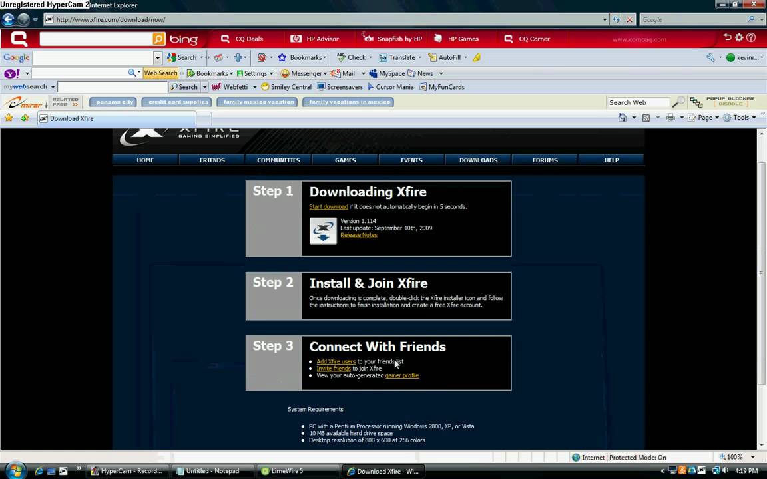767x479 pixels.
Task: Click the Google toolbar highlighter pen icon
Action: tap(477, 57)
